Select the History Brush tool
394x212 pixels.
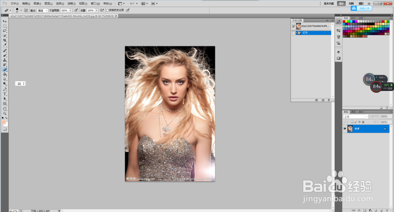click(x=4, y=65)
